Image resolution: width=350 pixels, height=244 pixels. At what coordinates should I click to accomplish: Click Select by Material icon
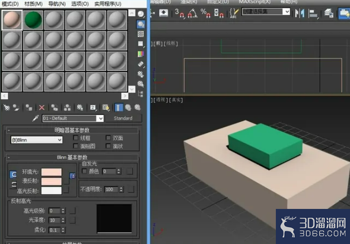pos(140,84)
